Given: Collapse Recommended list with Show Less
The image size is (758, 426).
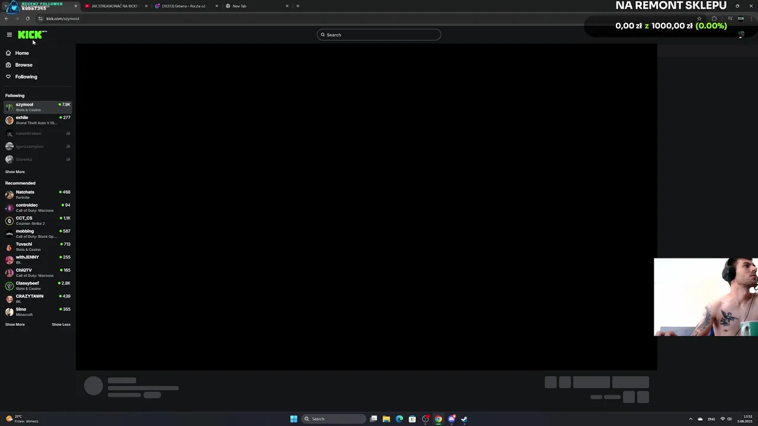Looking at the screenshot, I should (x=61, y=325).
